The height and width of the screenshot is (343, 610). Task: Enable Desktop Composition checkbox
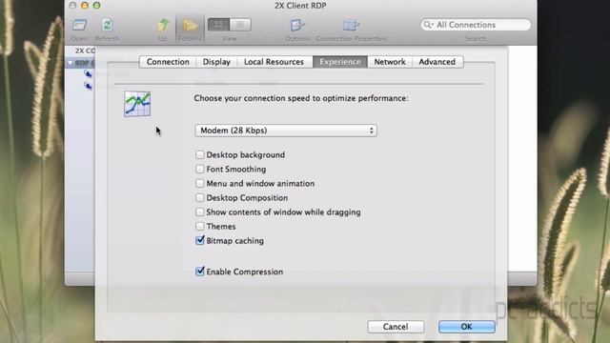[199, 197]
